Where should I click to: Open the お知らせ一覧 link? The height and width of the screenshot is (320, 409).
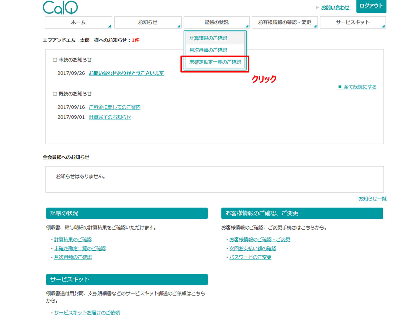point(372,199)
